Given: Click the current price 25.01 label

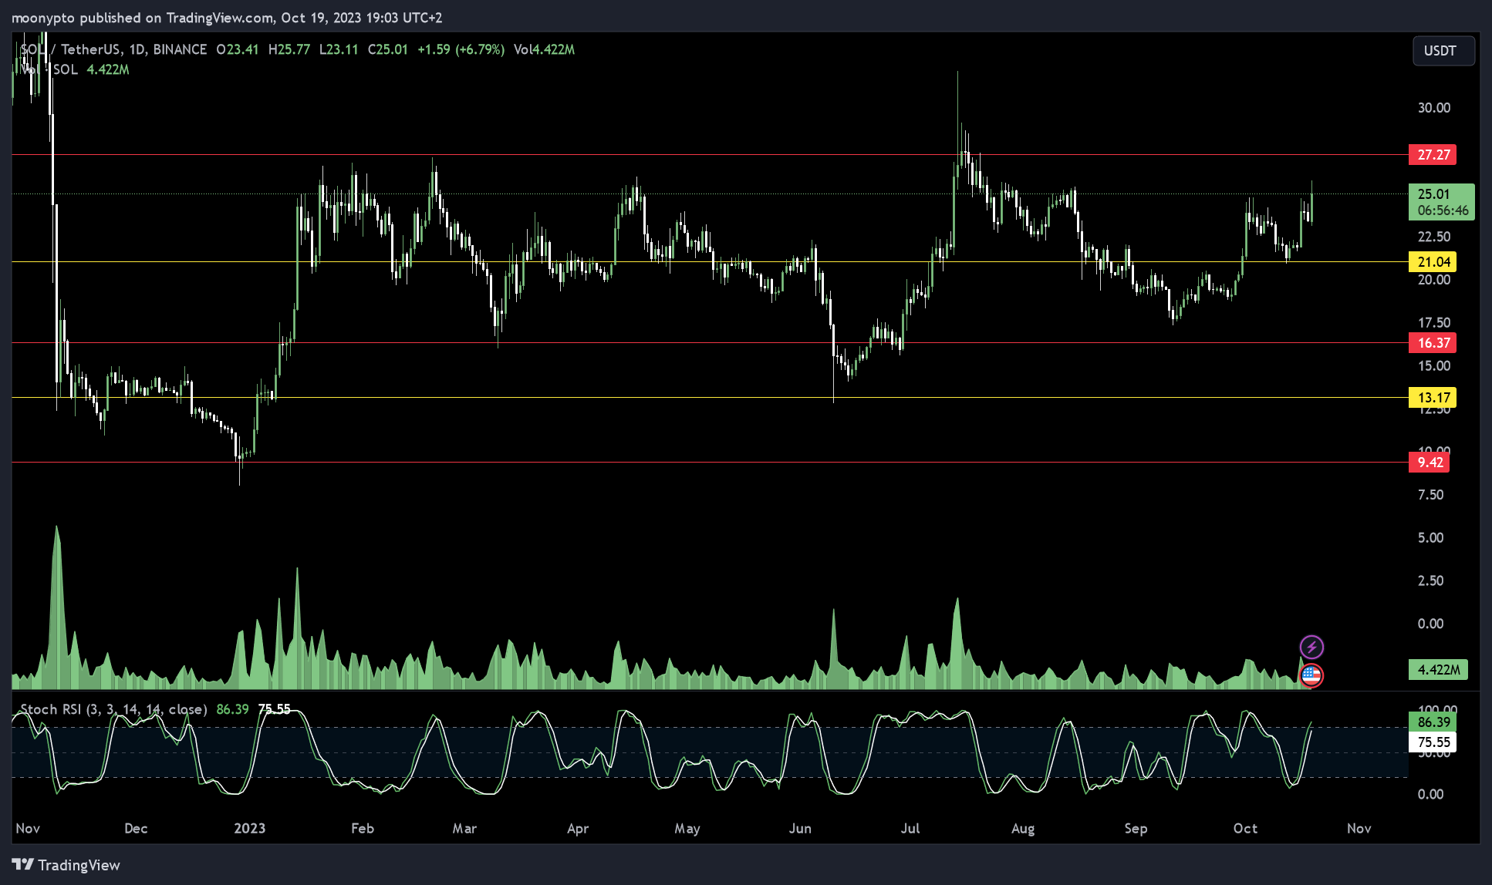Looking at the screenshot, I should pyautogui.click(x=1442, y=202).
